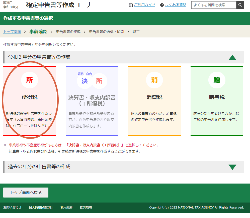250x218 pixels.
Task: Open the よくある質問 link
Action: [x=176, y=5]
